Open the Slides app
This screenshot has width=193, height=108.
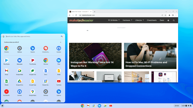click(x=59, y=71)
